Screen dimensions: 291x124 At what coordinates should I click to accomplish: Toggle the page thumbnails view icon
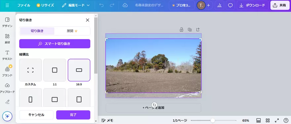click(x=259, y=120)
